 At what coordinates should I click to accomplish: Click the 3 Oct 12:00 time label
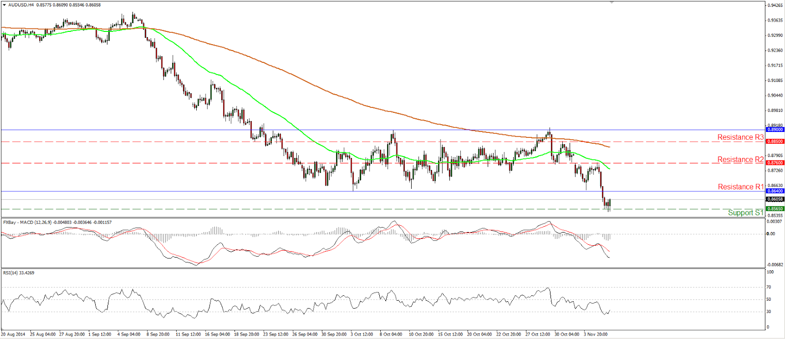pyautogui.click(x=362, y=334)
